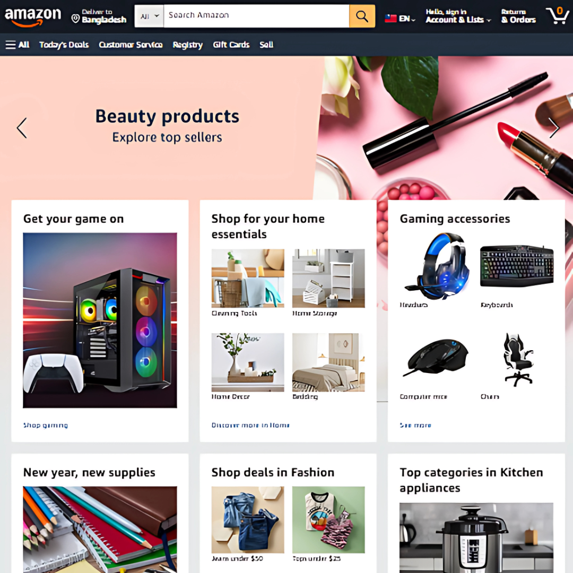
Task: Select Customer Service in the nav bar
Action: click(x=131, y=45)
